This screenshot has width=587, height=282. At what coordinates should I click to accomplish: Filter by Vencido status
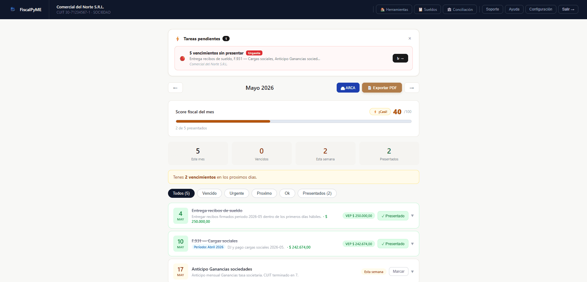point(209,193)
